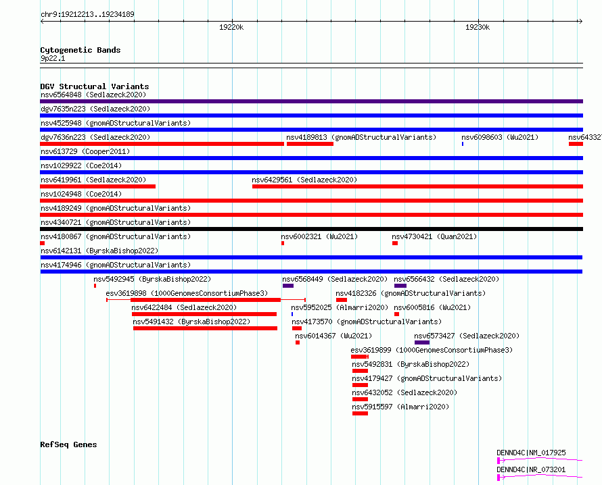Open the DENND4C|NM_017925 gene label
This screenshot has height=485, width=602.
coord(531,453)
